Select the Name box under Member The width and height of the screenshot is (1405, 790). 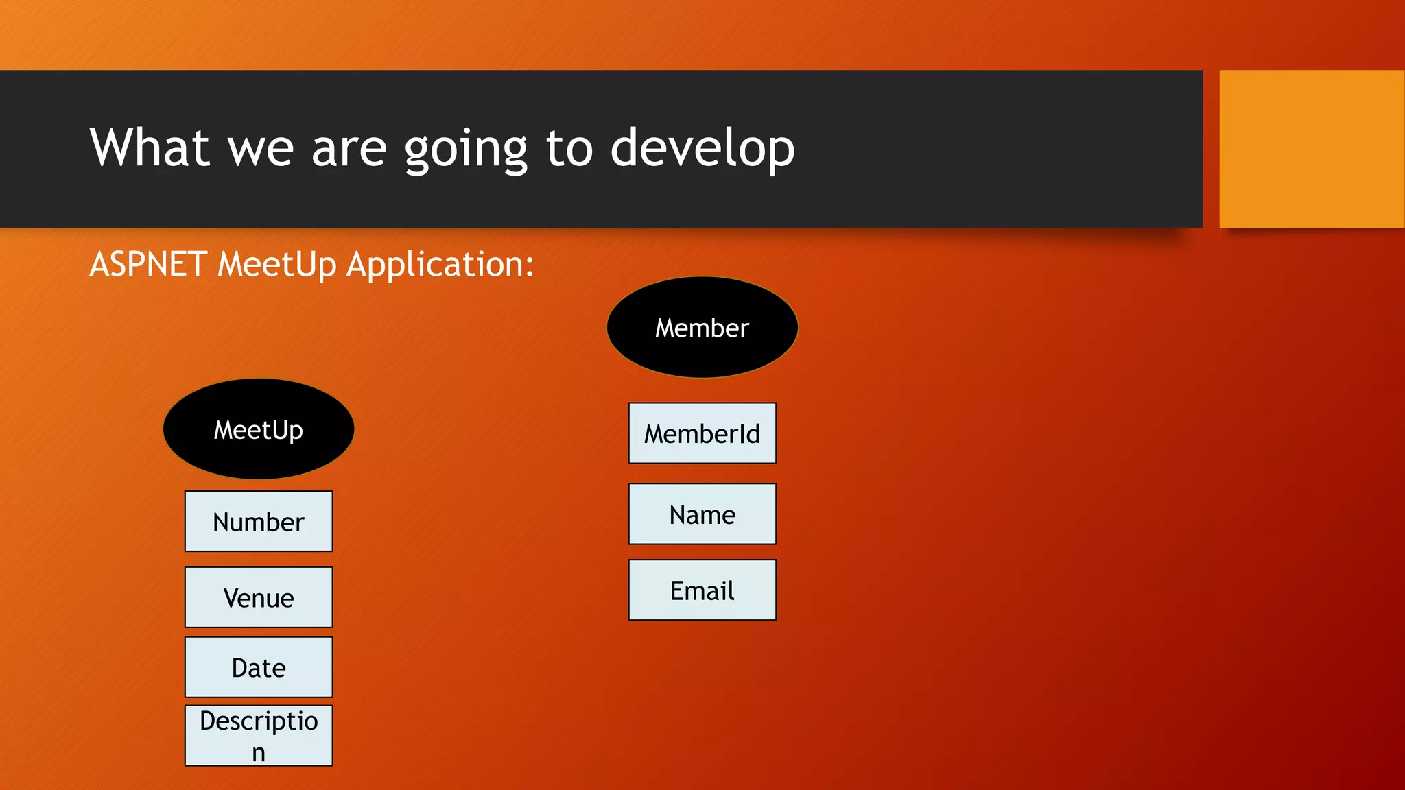(x=702, y=514)
